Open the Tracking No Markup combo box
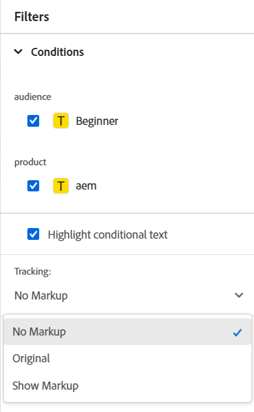This screenshot has width=254, height=412. pyautogui.click(x=129, y=295)
